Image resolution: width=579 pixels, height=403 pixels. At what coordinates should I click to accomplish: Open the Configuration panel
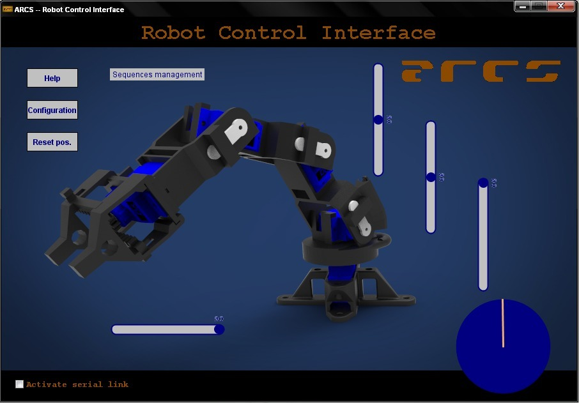tap(52, 110)
